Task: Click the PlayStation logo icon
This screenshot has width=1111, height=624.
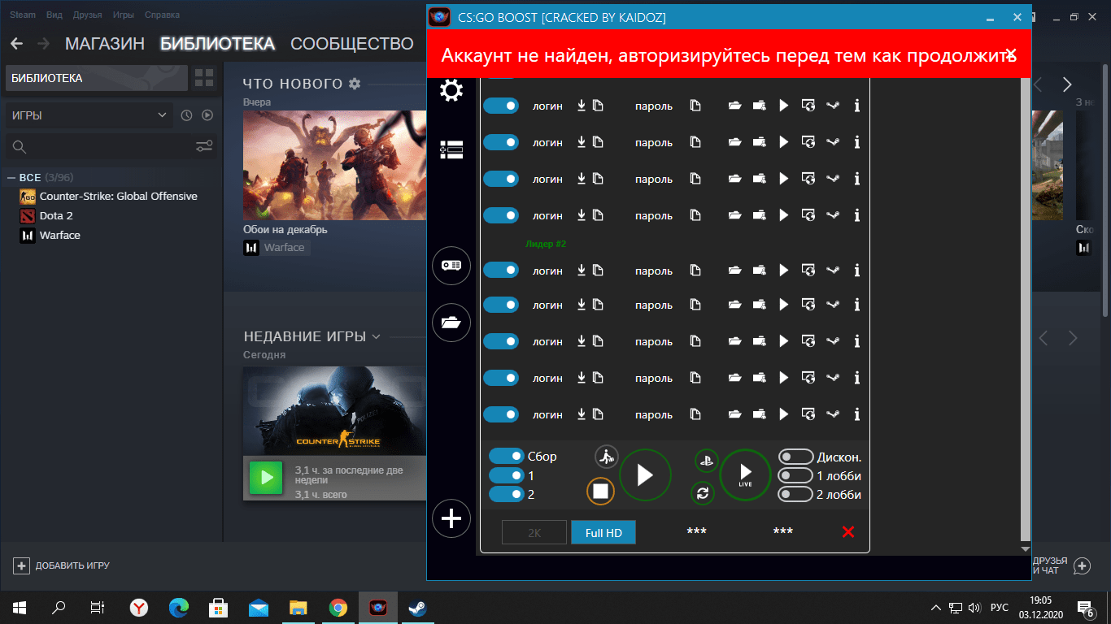Action: 706,460
